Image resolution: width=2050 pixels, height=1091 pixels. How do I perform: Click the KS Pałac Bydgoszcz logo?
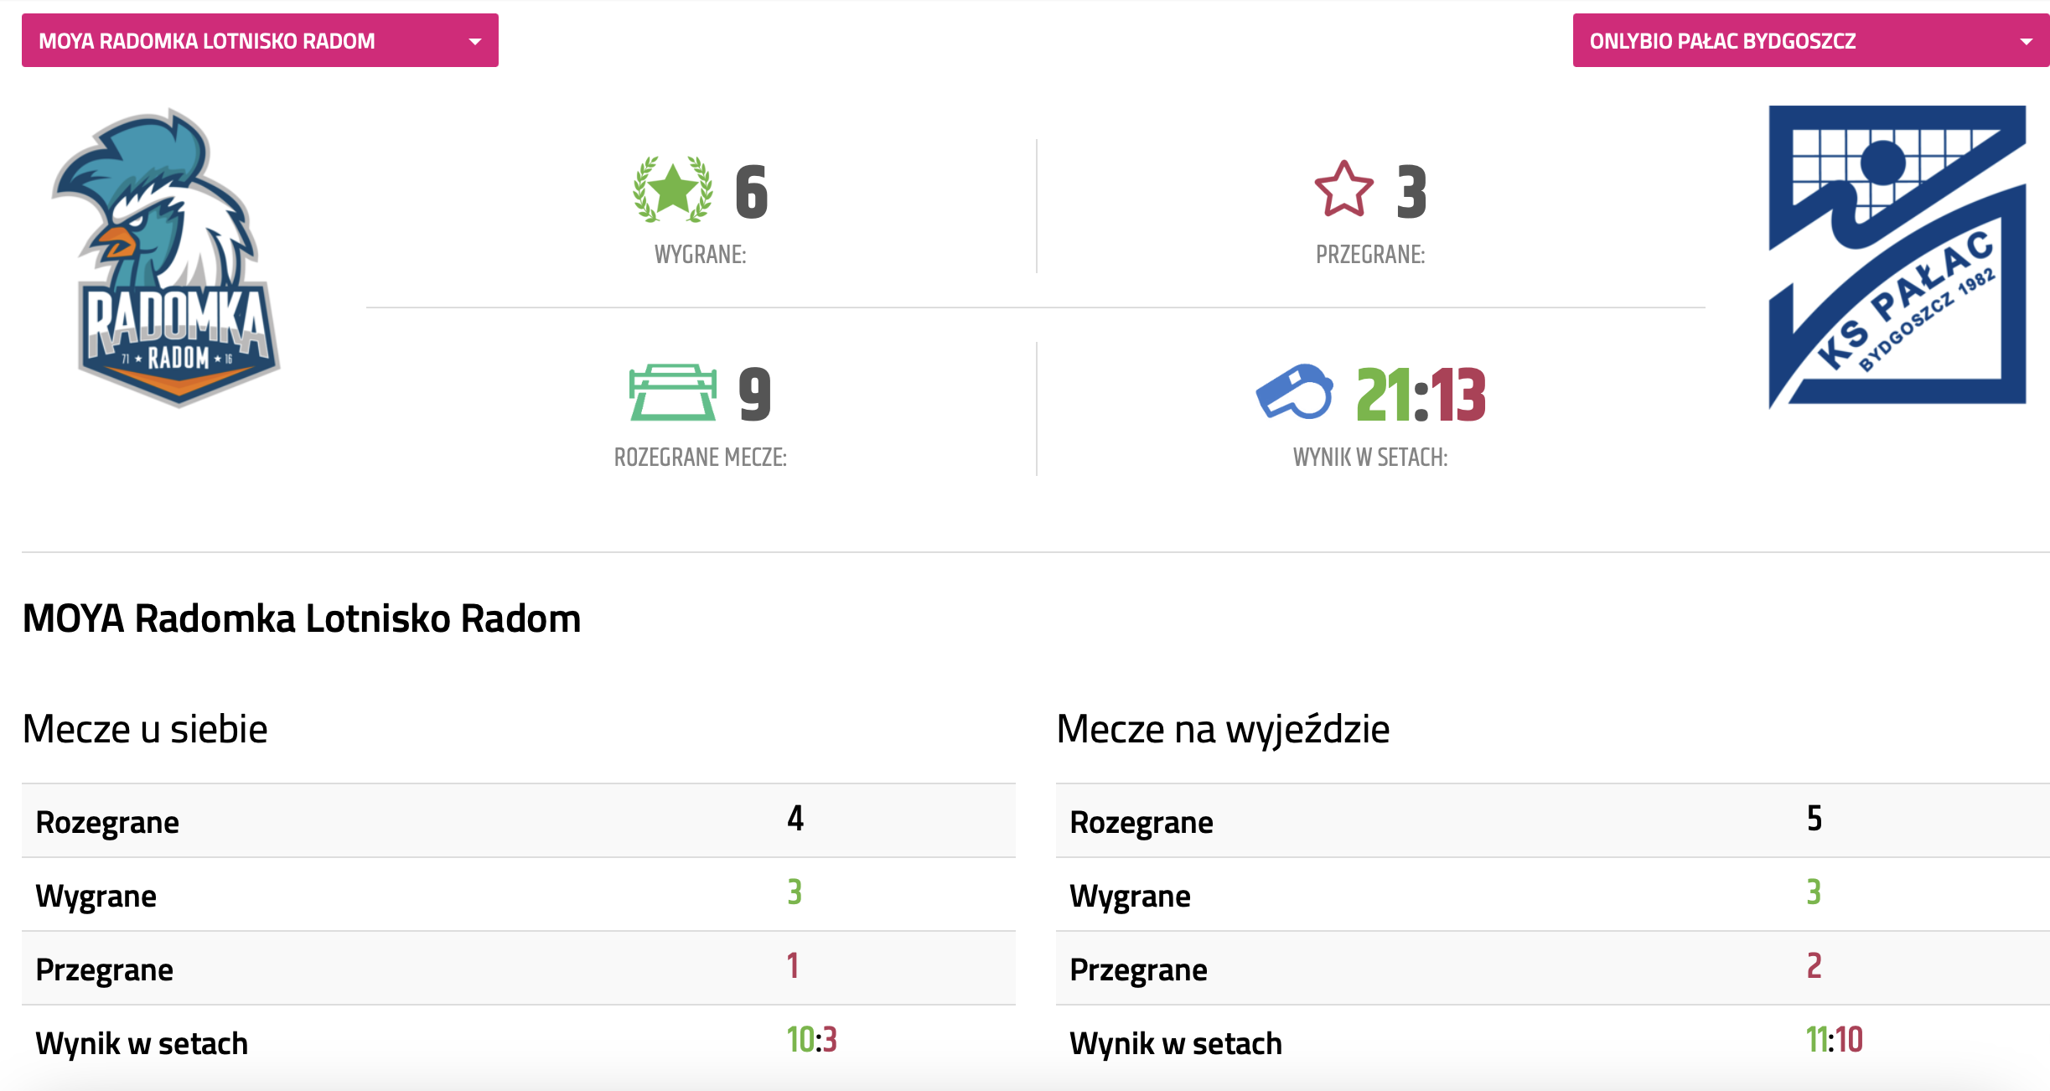point(1897,256)
